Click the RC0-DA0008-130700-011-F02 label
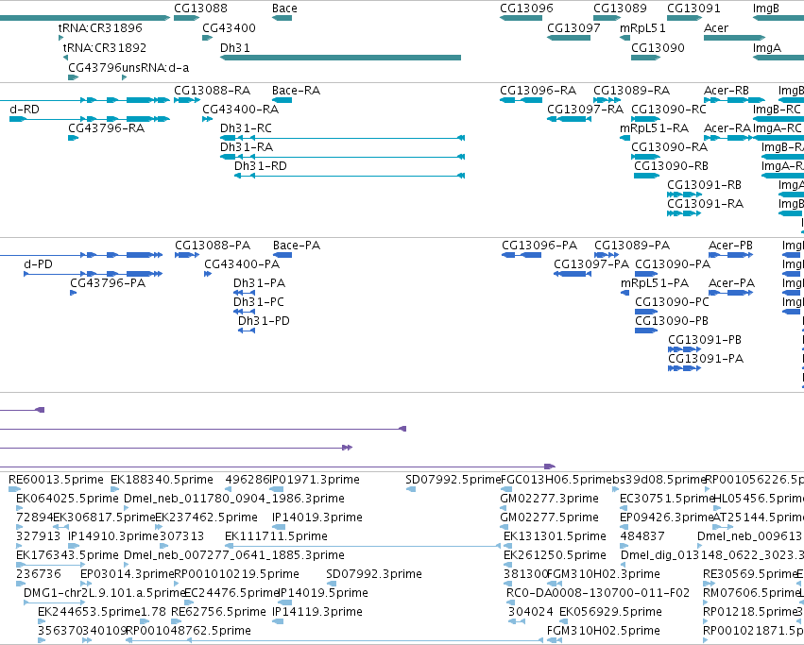 (598, 593)
